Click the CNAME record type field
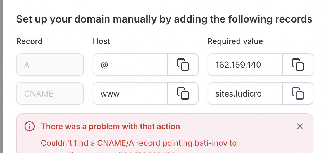Image resolution: width=324 pixels, height=153 pixels. point(50,93)
